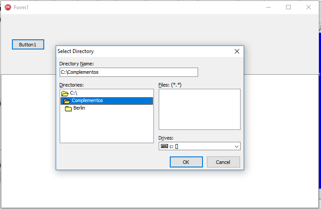Screen dimensions: 321x209
Task: Select the Berlin subfolder name
Action: (79, 108)
